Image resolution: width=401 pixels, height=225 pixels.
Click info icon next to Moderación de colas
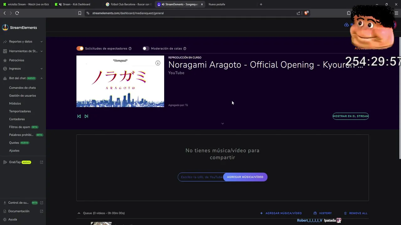185,48
